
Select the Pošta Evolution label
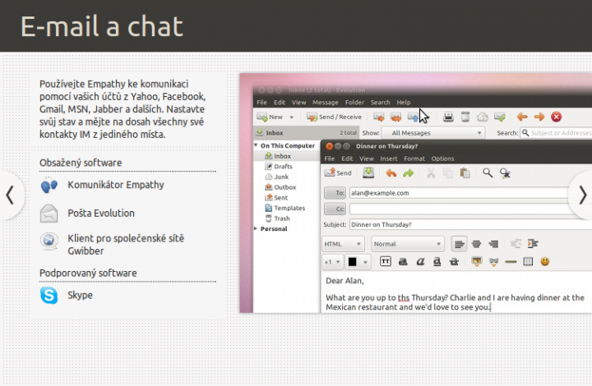[101, 214]
